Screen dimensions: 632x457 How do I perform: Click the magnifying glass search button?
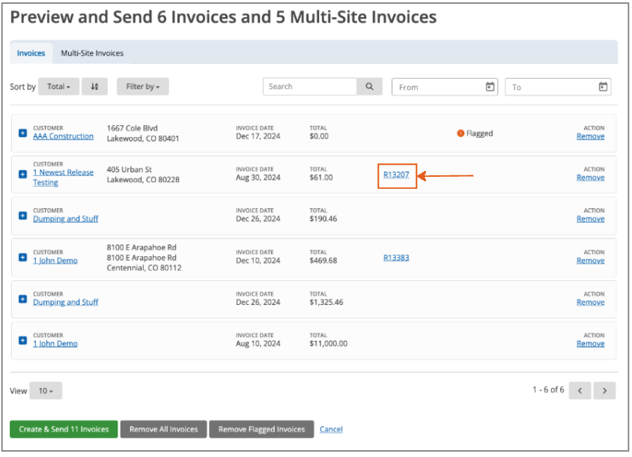tap(369, 87)
